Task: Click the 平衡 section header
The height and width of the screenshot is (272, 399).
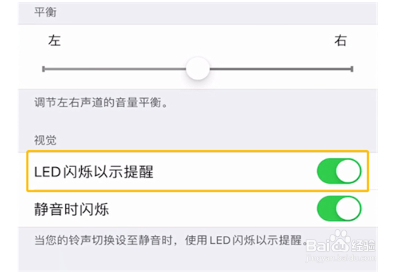Action: 45,12
